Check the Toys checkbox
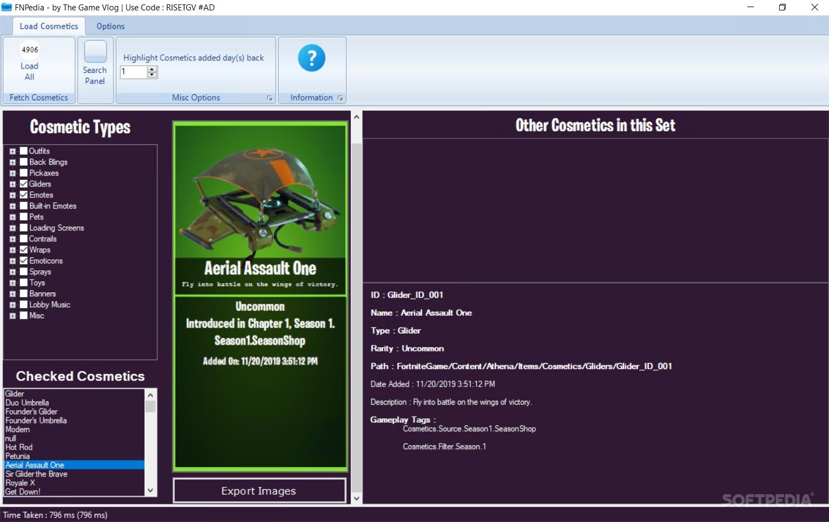829x522 pixels. [24, 282]
